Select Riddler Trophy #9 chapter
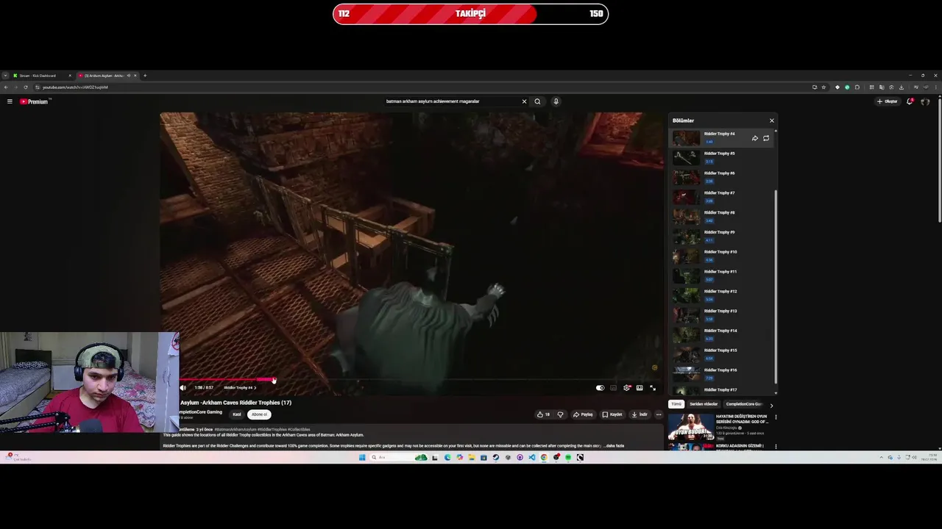The height and width of the screenshot is (529, 942). (x=721, y=237)
